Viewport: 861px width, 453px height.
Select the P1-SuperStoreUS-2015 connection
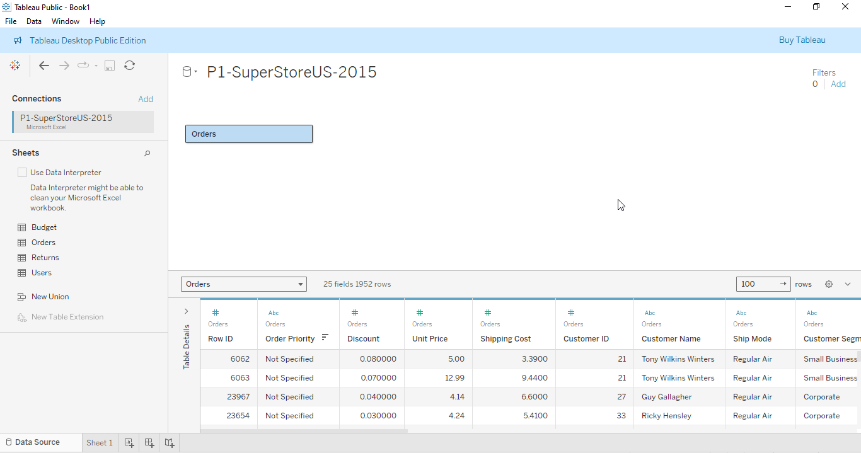click(x=83, y=122)
